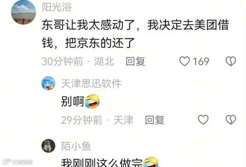Tap the 别啊 reply text
246x167 pixels.
point(72,101)
